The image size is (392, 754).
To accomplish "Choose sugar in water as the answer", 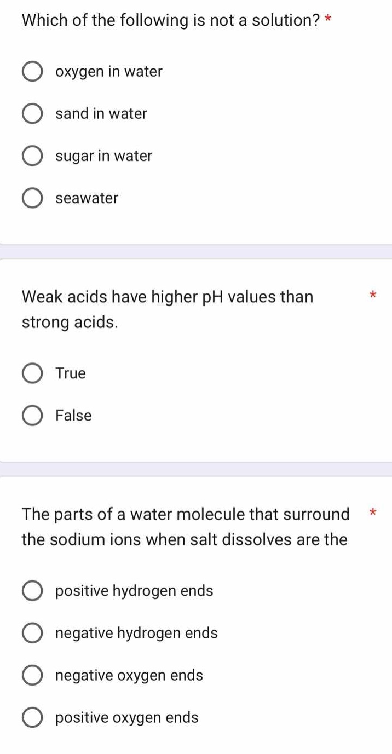I will [32, 156].
